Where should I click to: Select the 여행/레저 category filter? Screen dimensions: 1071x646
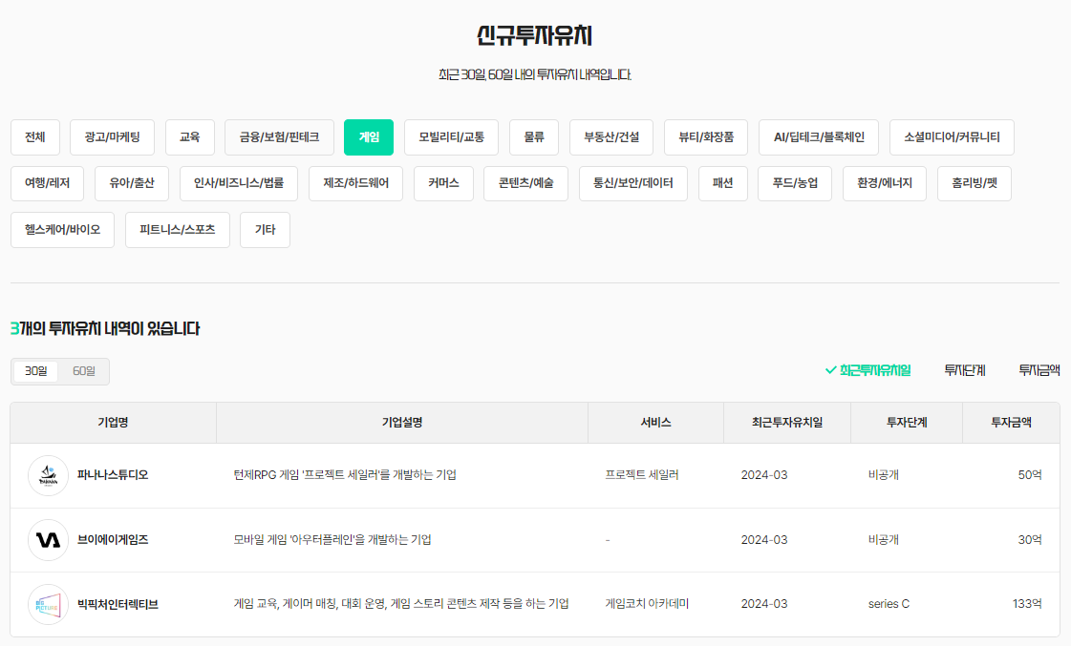pyautogui.click(x=47, y=183)
